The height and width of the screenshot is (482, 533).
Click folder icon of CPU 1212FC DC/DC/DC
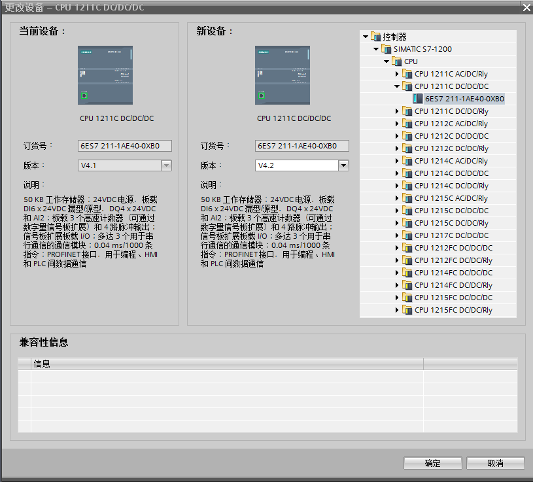[x=407, y=248]
